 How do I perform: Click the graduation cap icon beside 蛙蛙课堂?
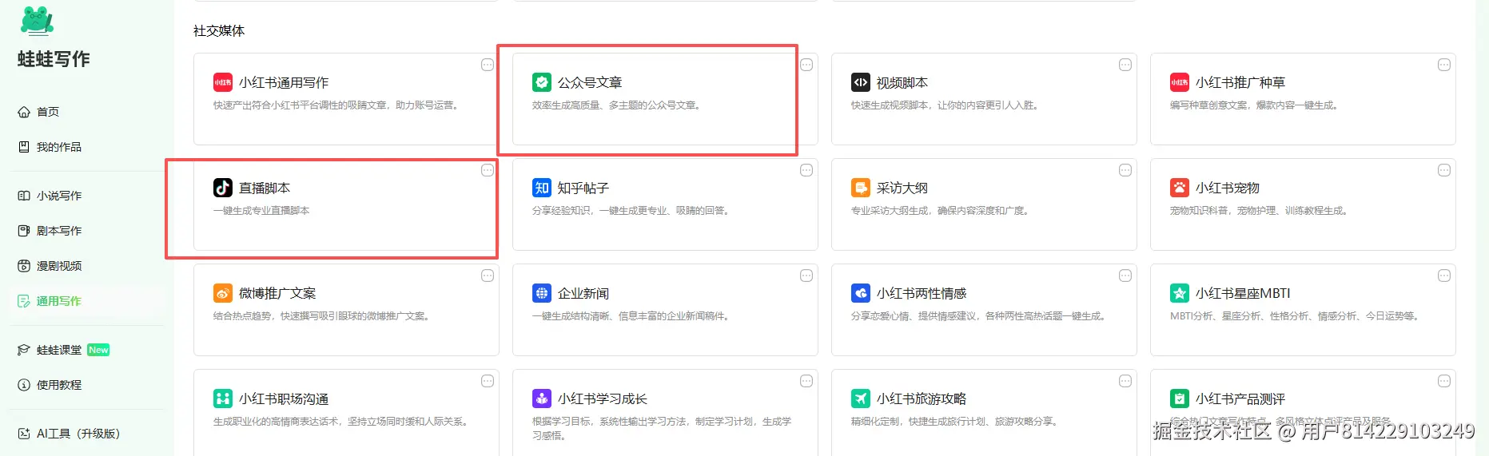click(x=24, y=350)
